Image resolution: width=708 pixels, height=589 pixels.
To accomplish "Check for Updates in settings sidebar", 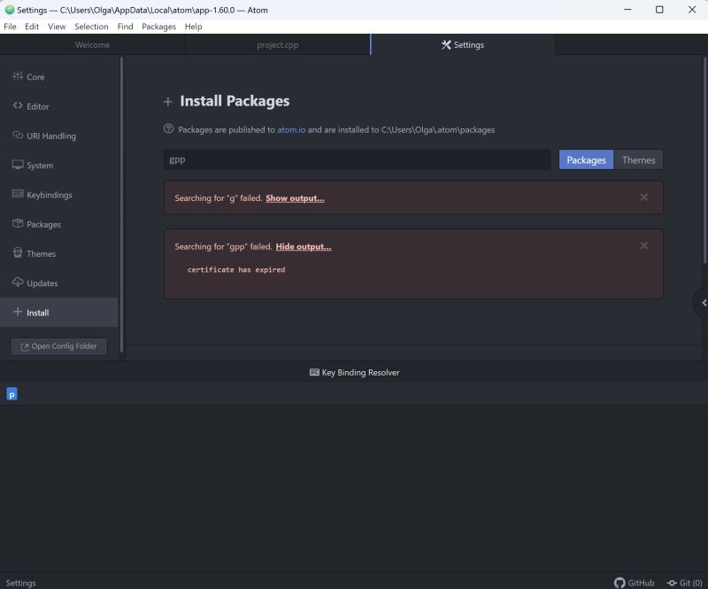I will click(x=42, y=283).
